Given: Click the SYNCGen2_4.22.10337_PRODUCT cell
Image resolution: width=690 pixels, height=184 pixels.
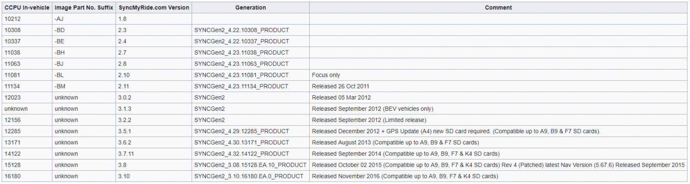Looking at the screenshot, I should tap(251, 41).
